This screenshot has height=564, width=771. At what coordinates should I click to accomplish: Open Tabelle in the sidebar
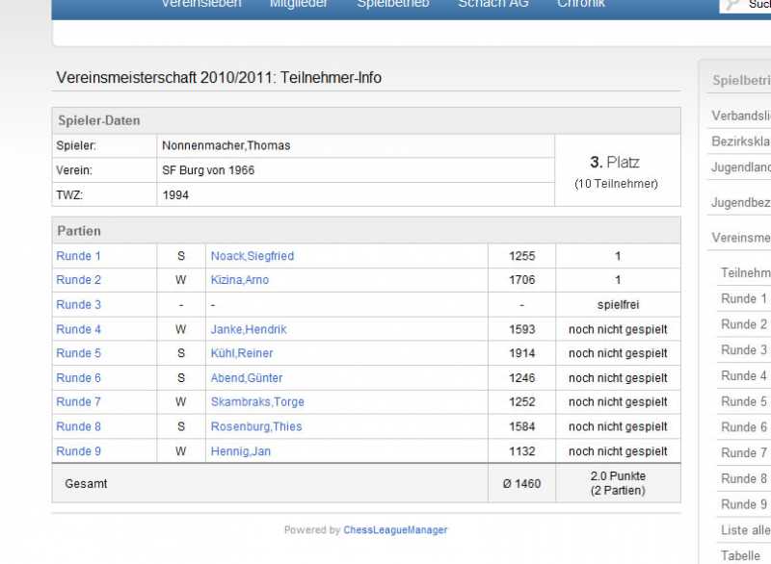pos(740,556)
